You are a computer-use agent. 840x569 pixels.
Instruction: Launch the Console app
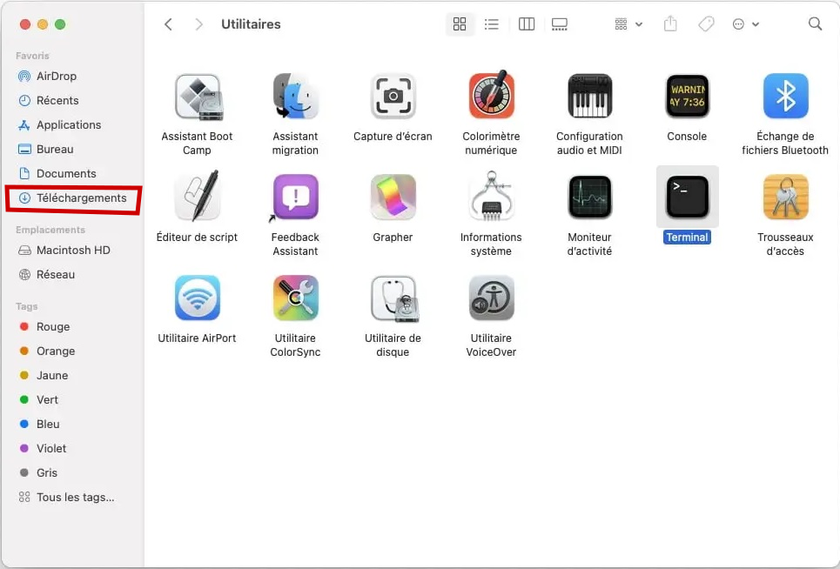[x=688, y=97]
